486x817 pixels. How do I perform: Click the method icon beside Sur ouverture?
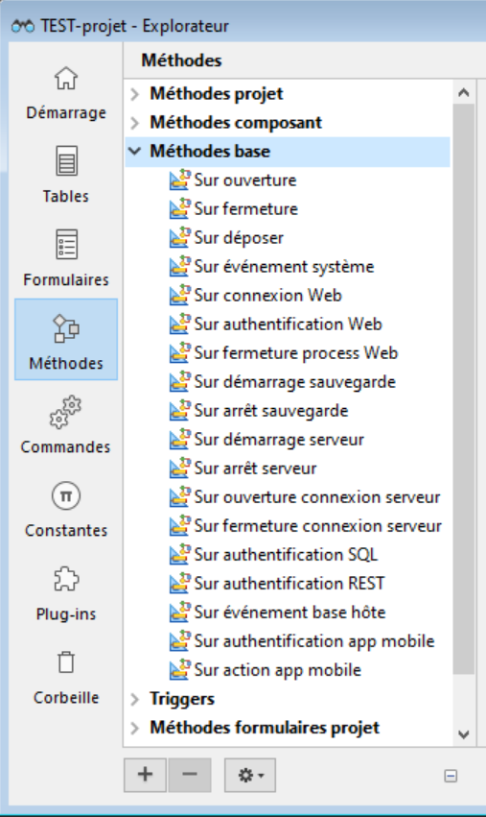coord(179,180)
